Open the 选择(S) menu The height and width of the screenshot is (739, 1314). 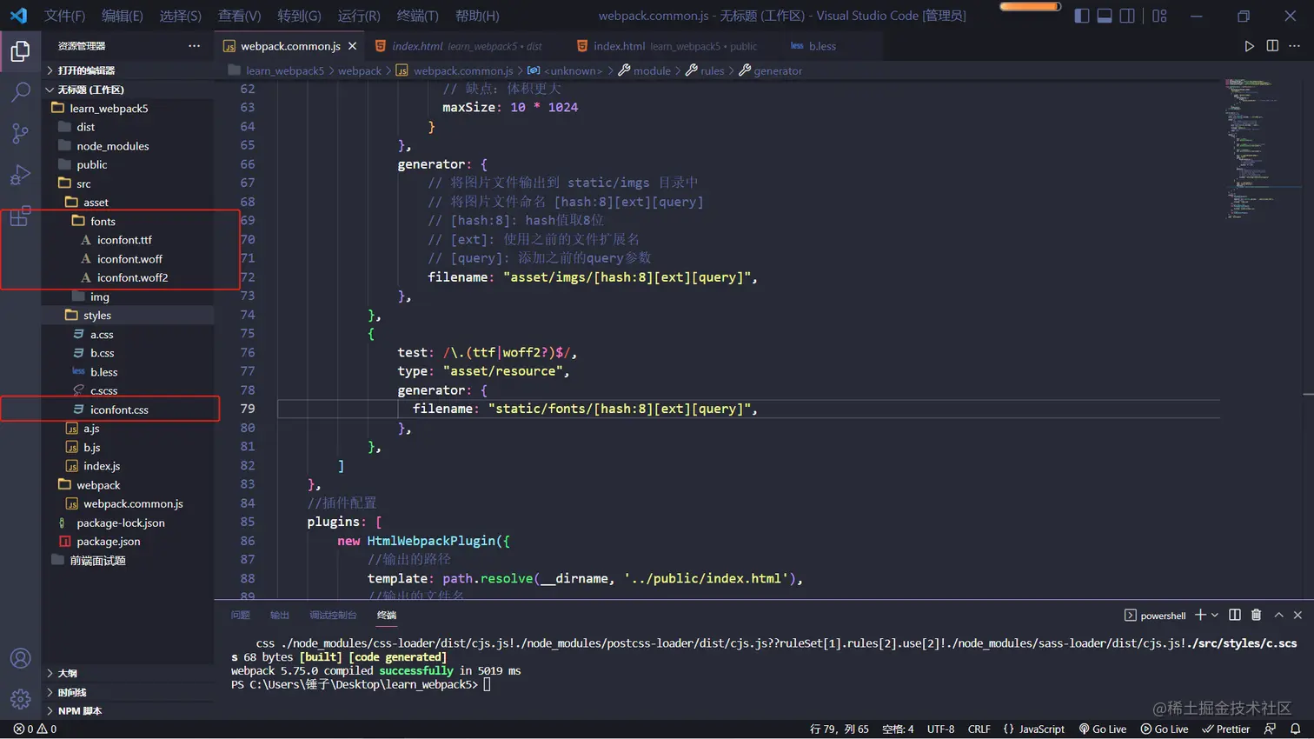180,16
